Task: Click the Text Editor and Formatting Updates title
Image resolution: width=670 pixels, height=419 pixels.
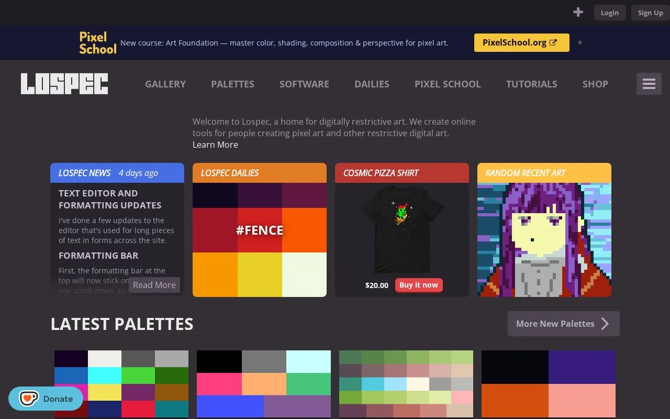Action: tap(110, 199)
